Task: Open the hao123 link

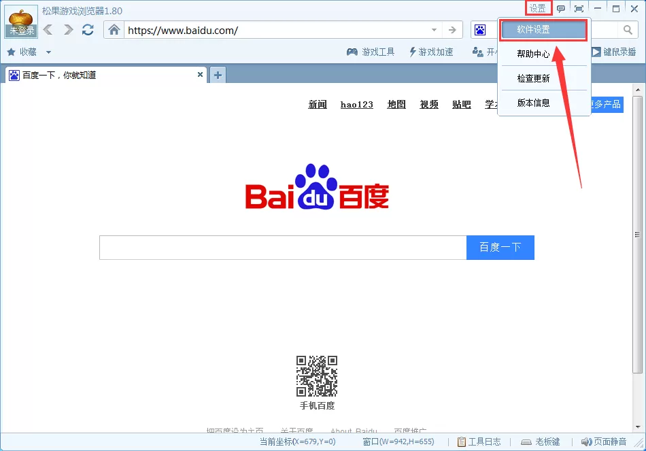Action: [357, 105]
